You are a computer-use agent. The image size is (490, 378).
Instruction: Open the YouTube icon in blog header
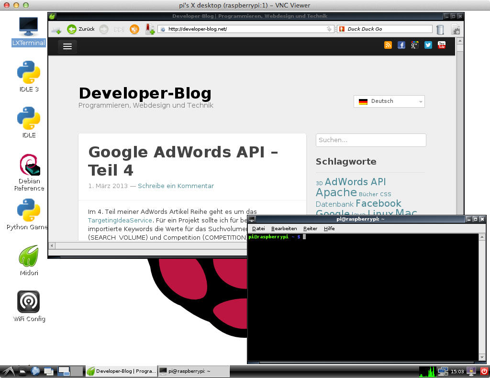(441, 45)
